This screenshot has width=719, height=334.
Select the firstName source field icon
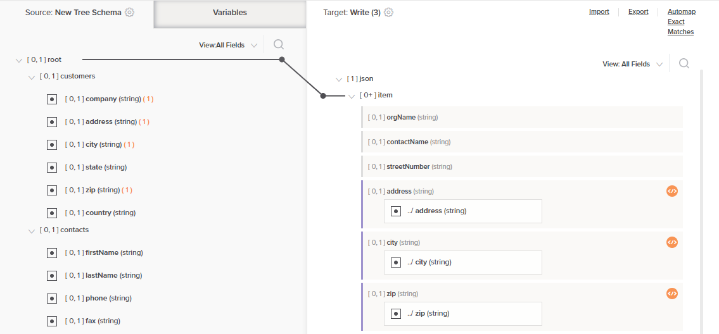[52, 253]
